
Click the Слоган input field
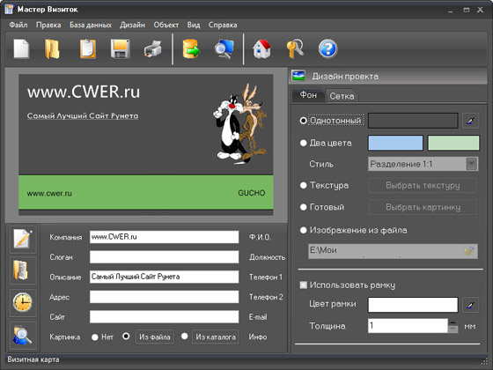(164, 256)
